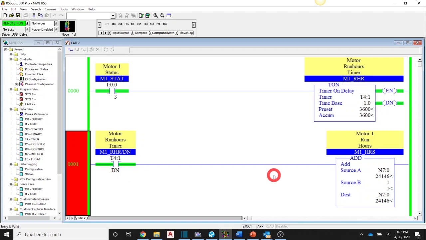
Task: Open Word from the Windows taskbar
Action: pos(238,234)
